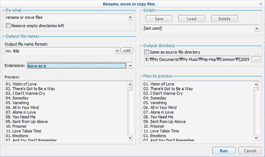Open the Extensions dropdown arrow
The height and width of the screenshot is (157, 265).
pyautogui.click(x=130, y=66)
